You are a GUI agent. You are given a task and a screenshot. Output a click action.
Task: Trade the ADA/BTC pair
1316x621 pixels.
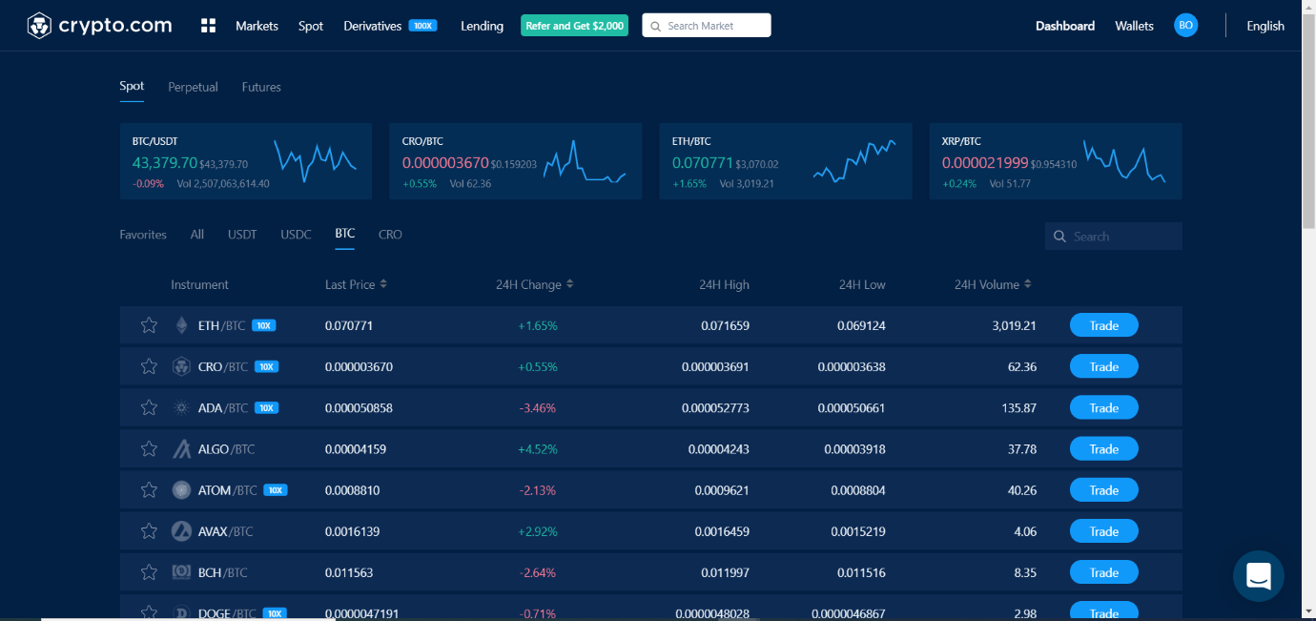click(x=1103, y=407)
